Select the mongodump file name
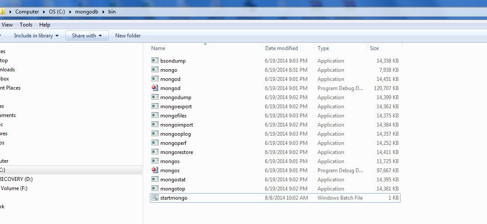 (176, 97)
